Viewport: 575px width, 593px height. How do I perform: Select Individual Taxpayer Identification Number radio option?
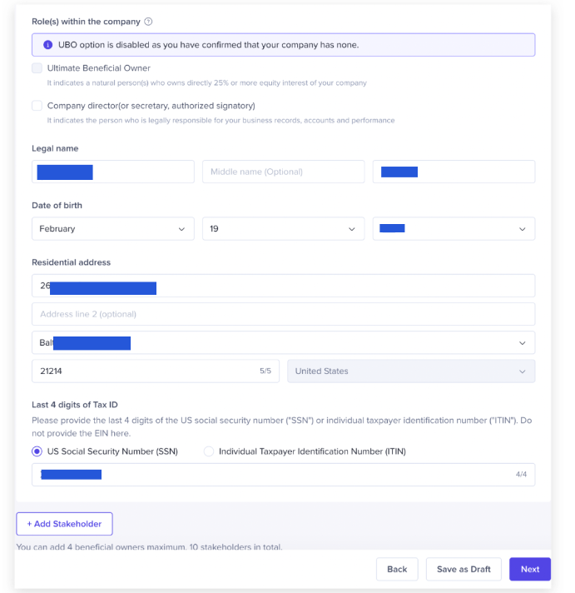[208, 451]
